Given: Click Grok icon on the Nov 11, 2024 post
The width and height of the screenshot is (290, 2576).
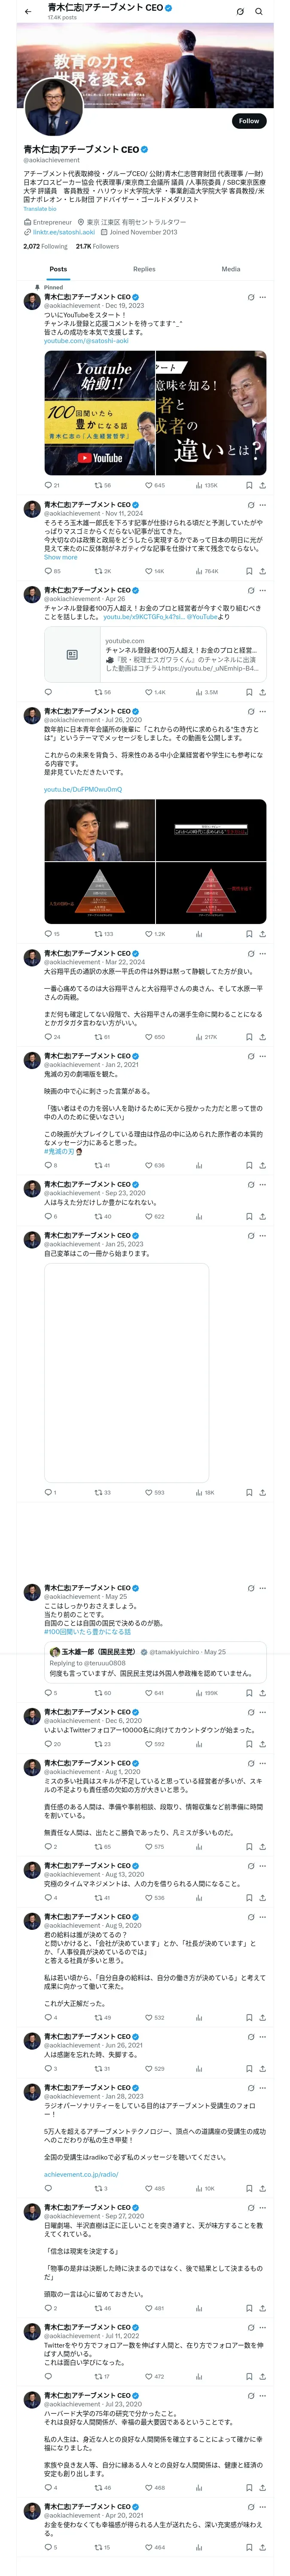Looking at the screenshot, I should (250, 505).
